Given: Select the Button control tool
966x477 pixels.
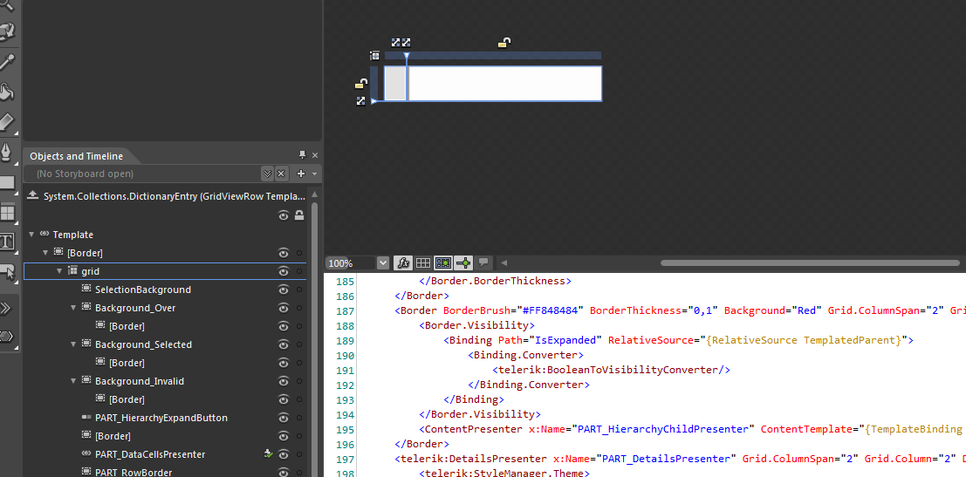Looking at the screenshot, I should (7, 271).
